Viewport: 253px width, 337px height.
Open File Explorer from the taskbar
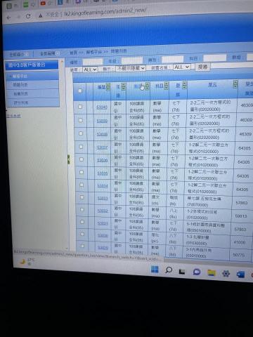212,272
